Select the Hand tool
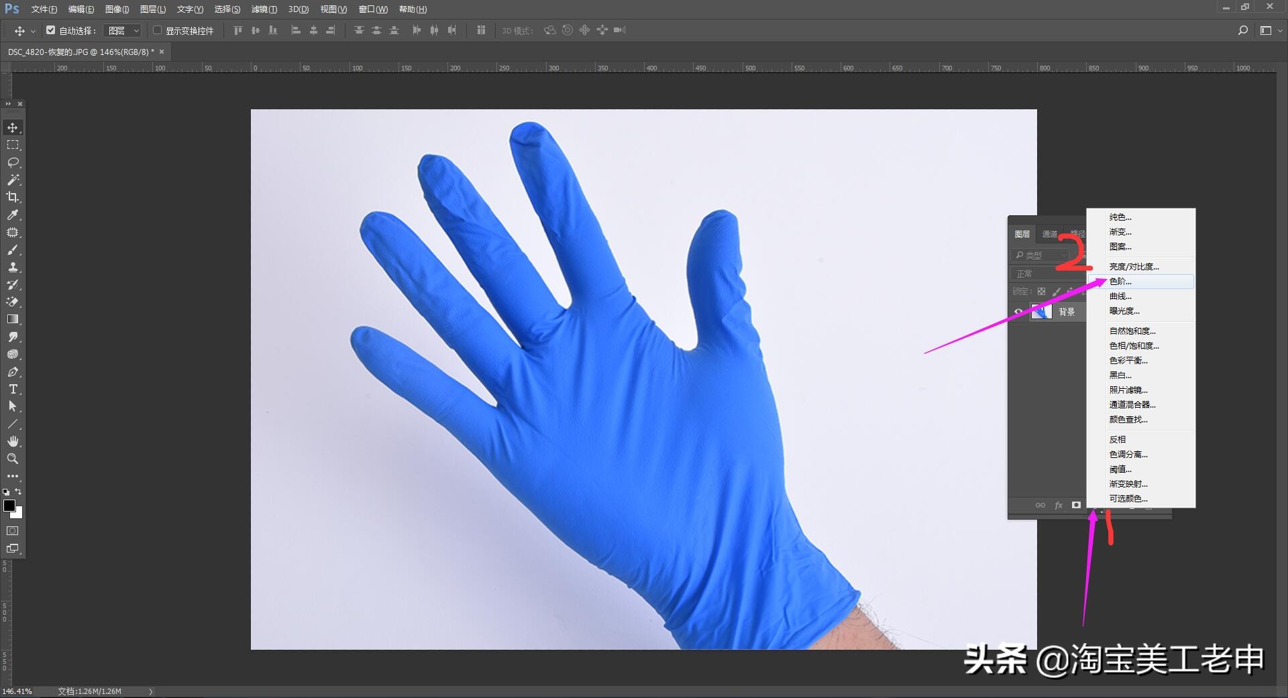Image resolution: width=1288 pixels, height=698 pixels. 13,441
